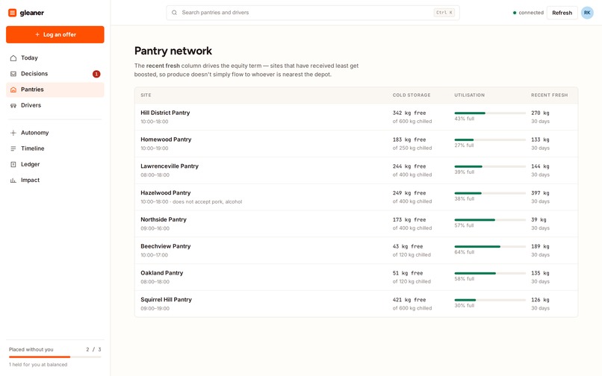Click the Log an offer button
This screenshot has height=376, width=602.
click(x=55, y=34)
